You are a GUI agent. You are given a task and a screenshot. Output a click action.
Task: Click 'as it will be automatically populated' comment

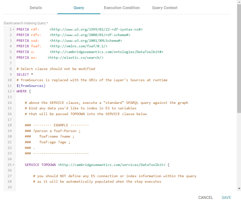click(97, 182)
